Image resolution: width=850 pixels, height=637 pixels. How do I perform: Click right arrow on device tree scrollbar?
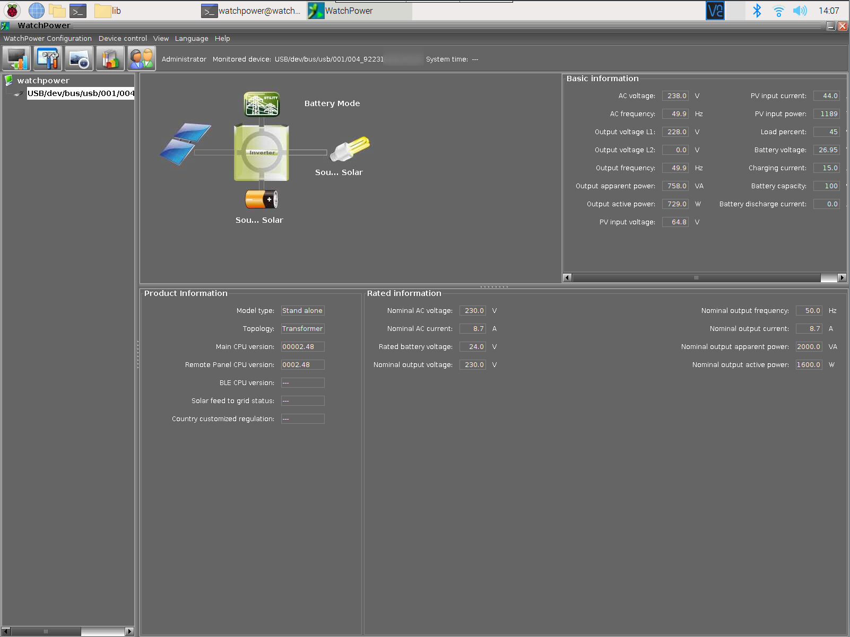[129, 631]
